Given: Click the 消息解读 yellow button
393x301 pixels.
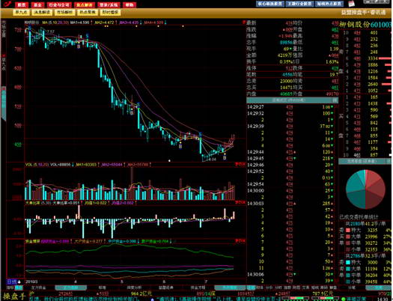Looking at the screenshot, I should click(43, 12).
